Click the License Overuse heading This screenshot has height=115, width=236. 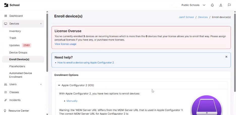[68, 31]
